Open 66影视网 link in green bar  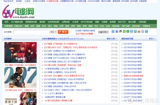9,26
